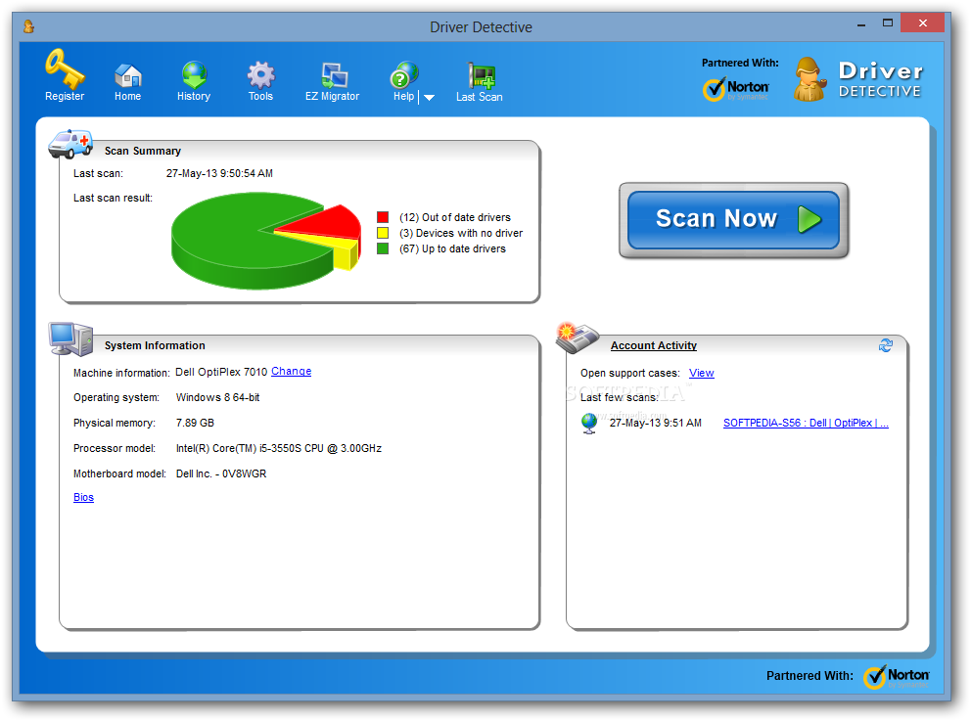
Task: Click the '7.89 GB' physical memory value
Action: [x=195, y=423]
